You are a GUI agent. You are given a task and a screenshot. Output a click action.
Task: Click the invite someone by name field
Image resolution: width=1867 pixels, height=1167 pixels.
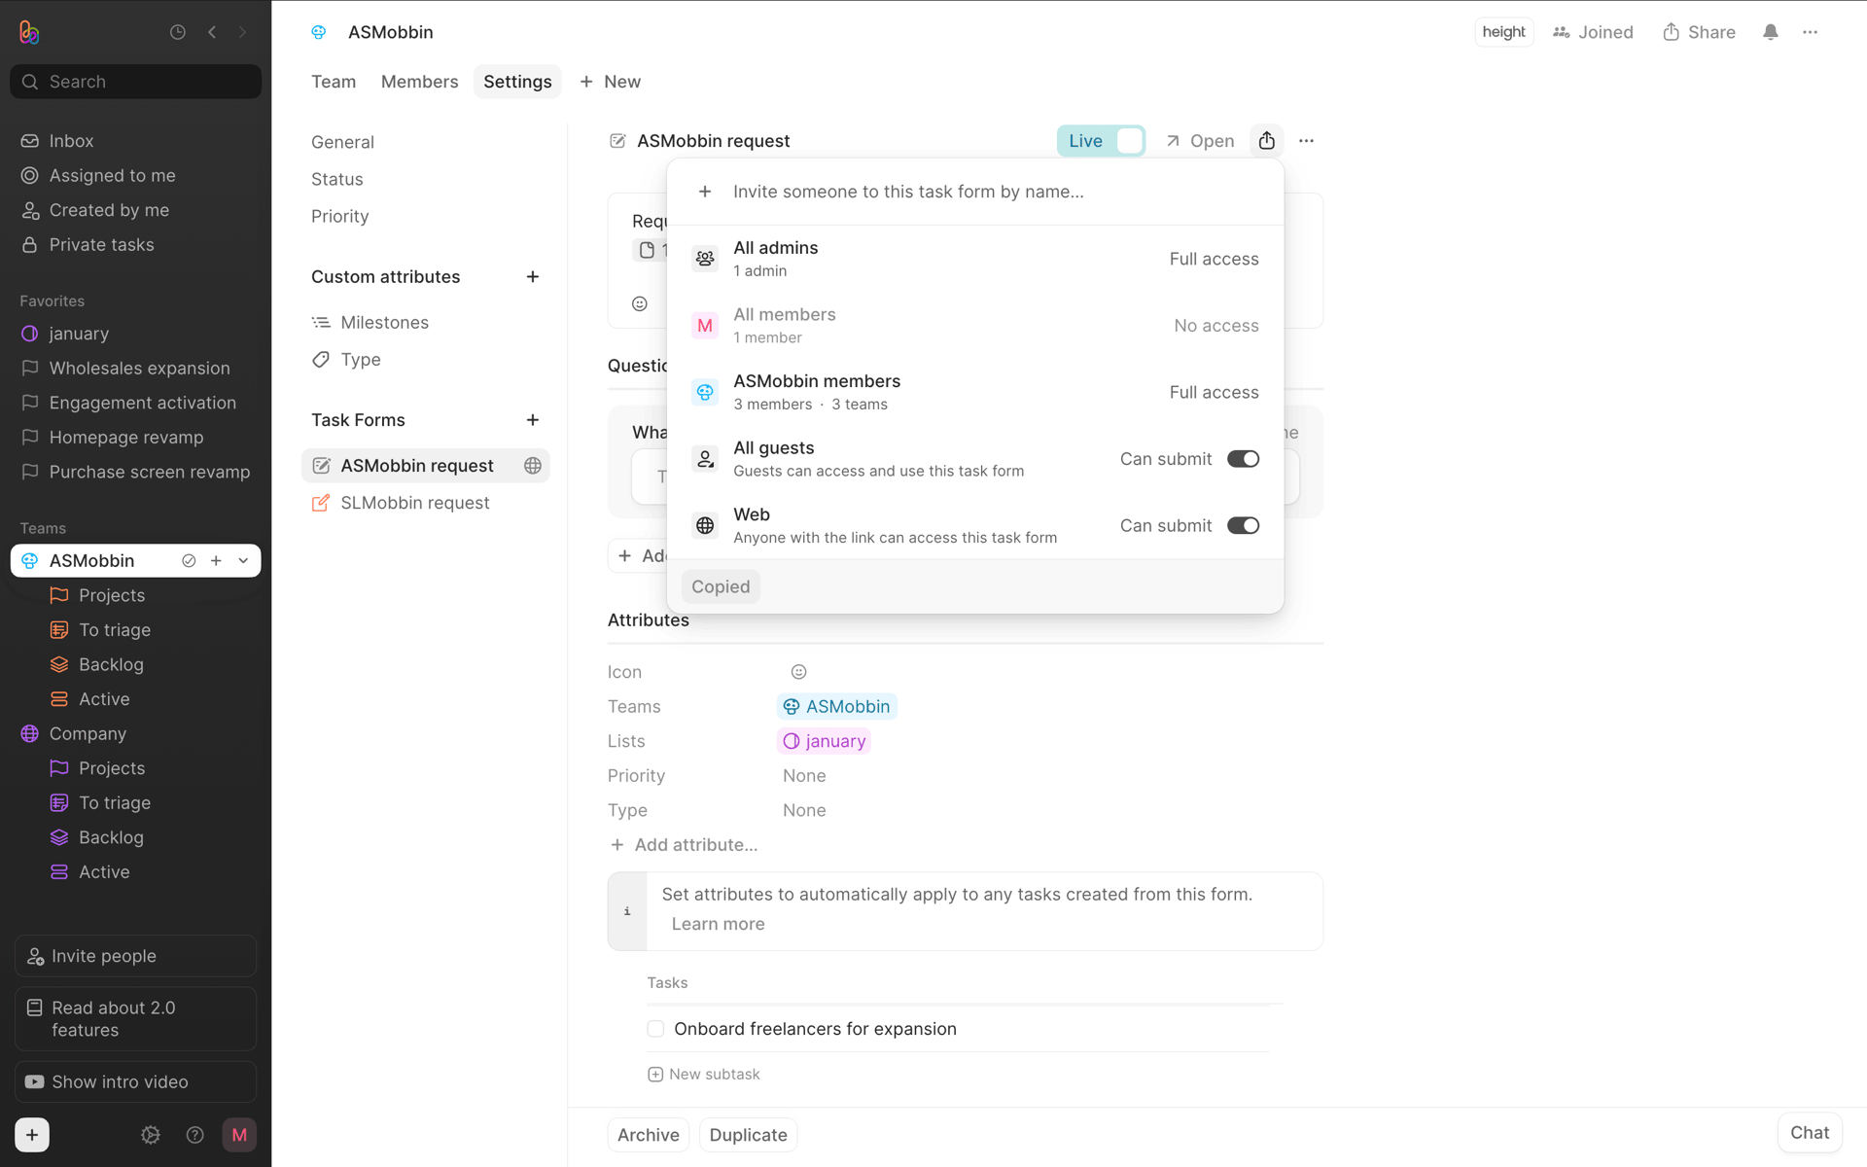click(x=975, y=192)
